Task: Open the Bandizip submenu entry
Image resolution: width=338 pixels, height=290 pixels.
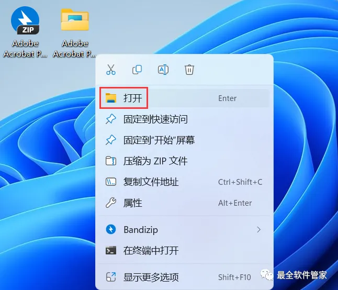Action: [185, 230]
